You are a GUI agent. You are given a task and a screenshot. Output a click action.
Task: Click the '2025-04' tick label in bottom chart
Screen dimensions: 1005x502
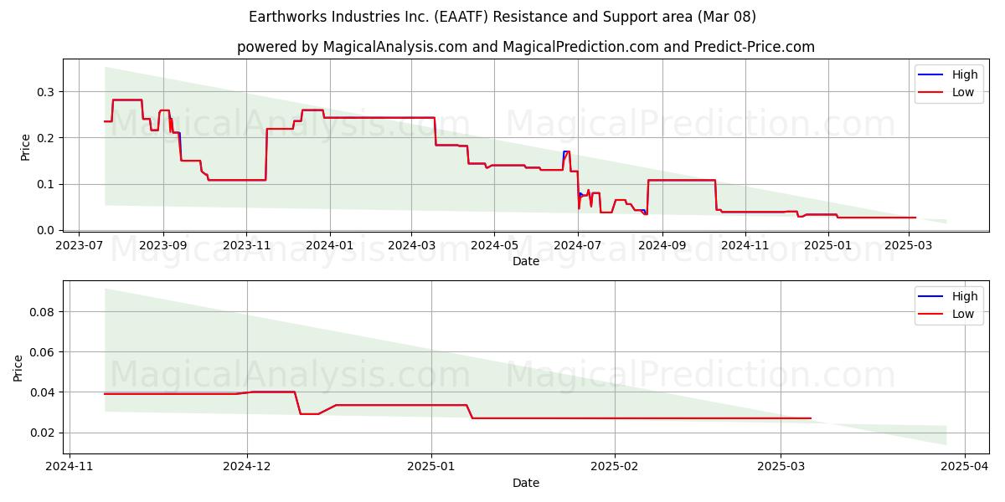[965, 467]
